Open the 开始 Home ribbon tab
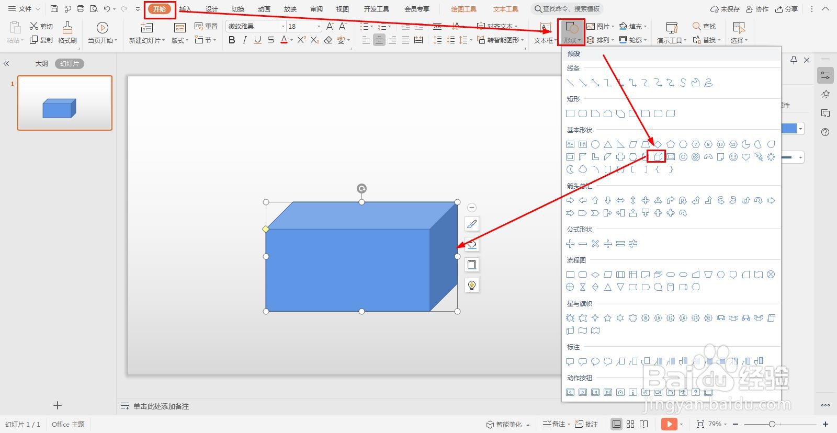This screenshot has width=837, height=433. point(160,9)
